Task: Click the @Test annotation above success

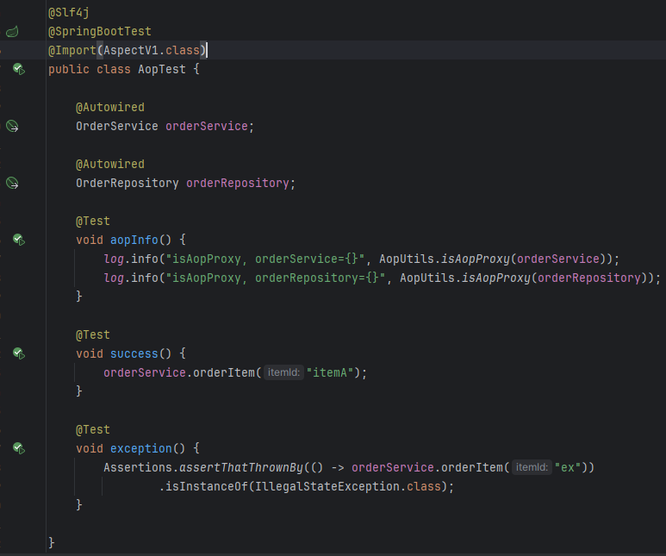Action: click(93, 335)
